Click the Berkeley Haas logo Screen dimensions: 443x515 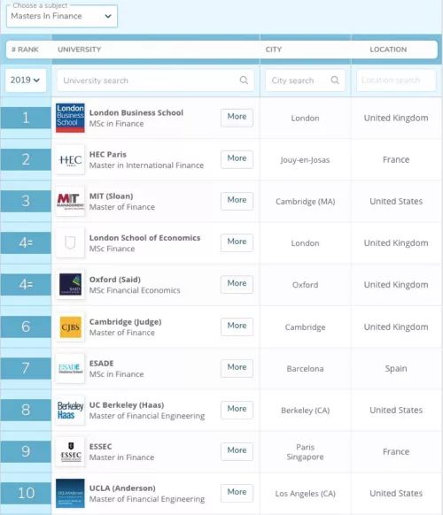(70, 411)
